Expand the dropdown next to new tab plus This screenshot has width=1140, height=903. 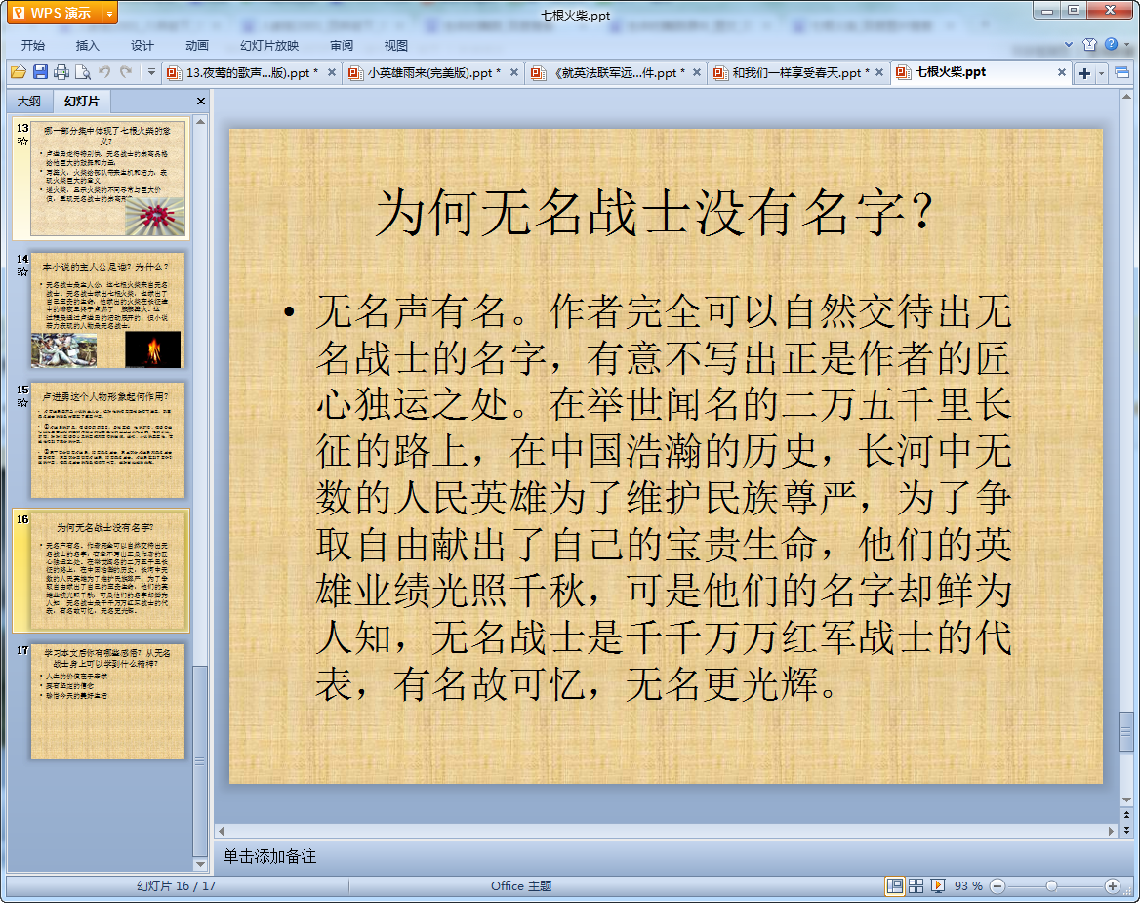(x=1102, y=72)
